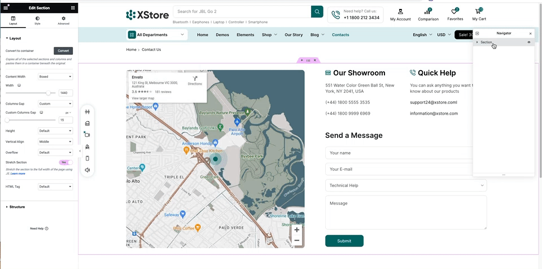The image size is (542, 269).
Task: Open Demos menu item
Action: pyautogui.click(x=222, y=34)
